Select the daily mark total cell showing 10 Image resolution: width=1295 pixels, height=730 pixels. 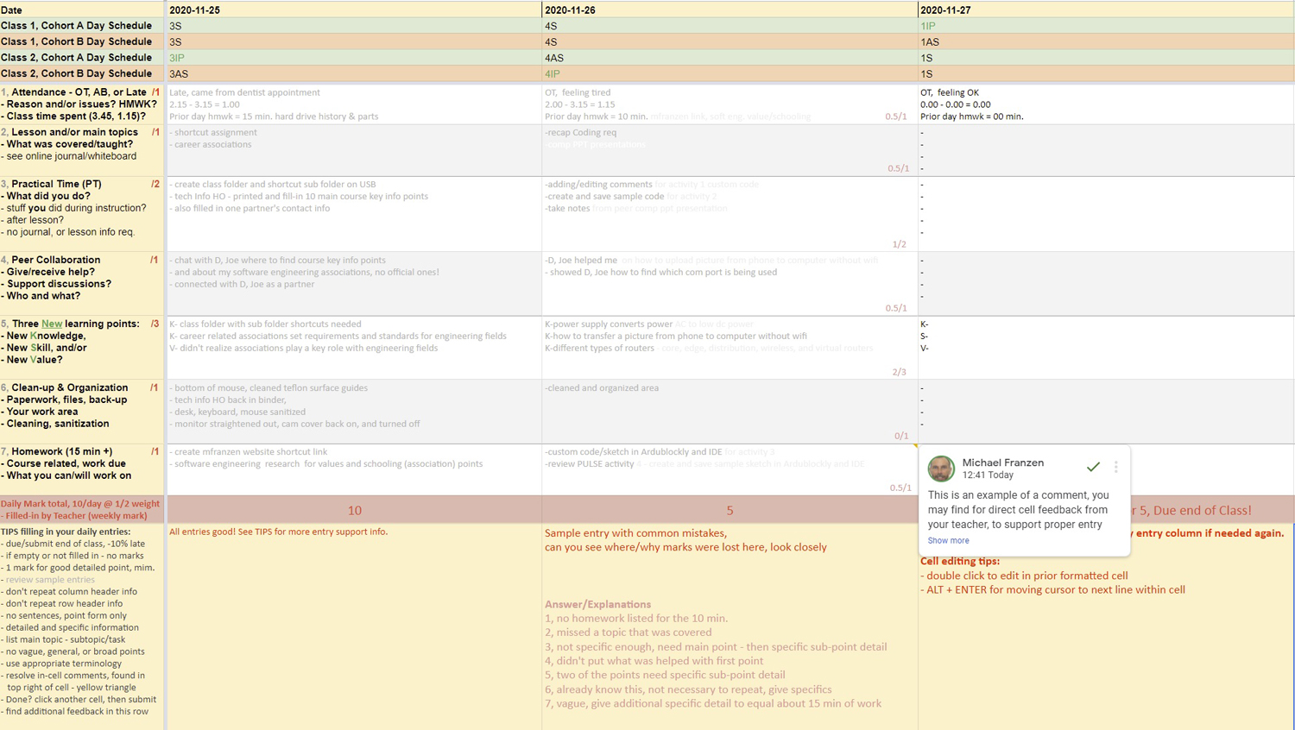pyautogui.click(x=354, y=510)
